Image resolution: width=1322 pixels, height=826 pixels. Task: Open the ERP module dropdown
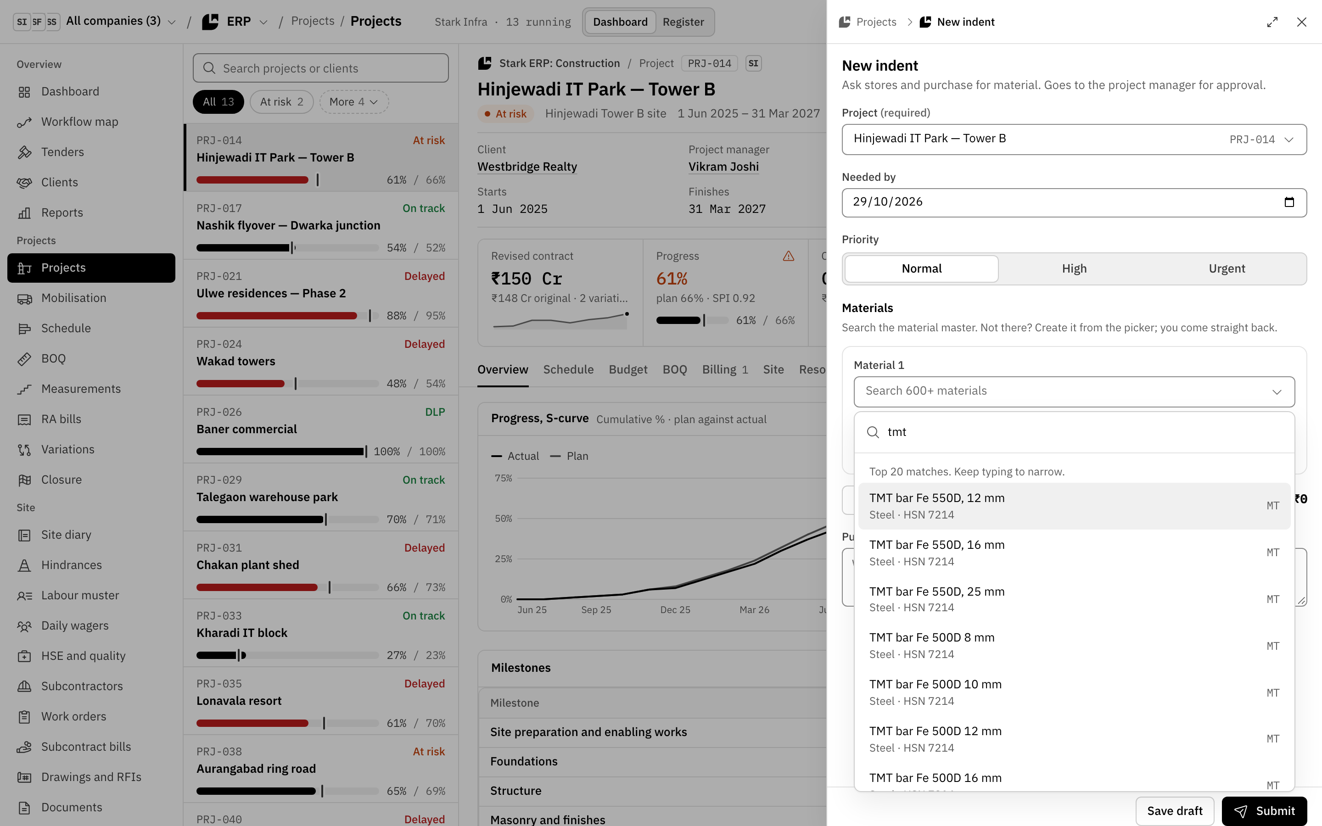(x=235, y=22)
